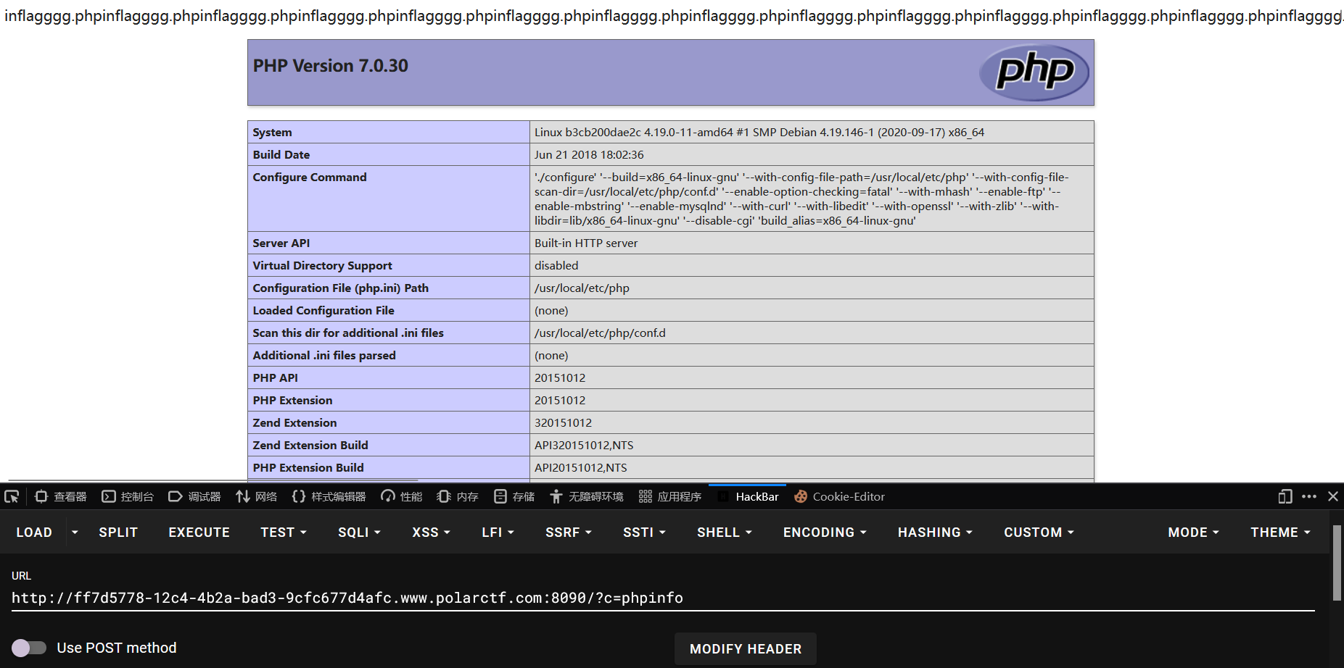Viewport: 1344px width, 668px height.
Task: Open the Accessibility (无障碍环境) panel
Action: (x=586, y=497)
